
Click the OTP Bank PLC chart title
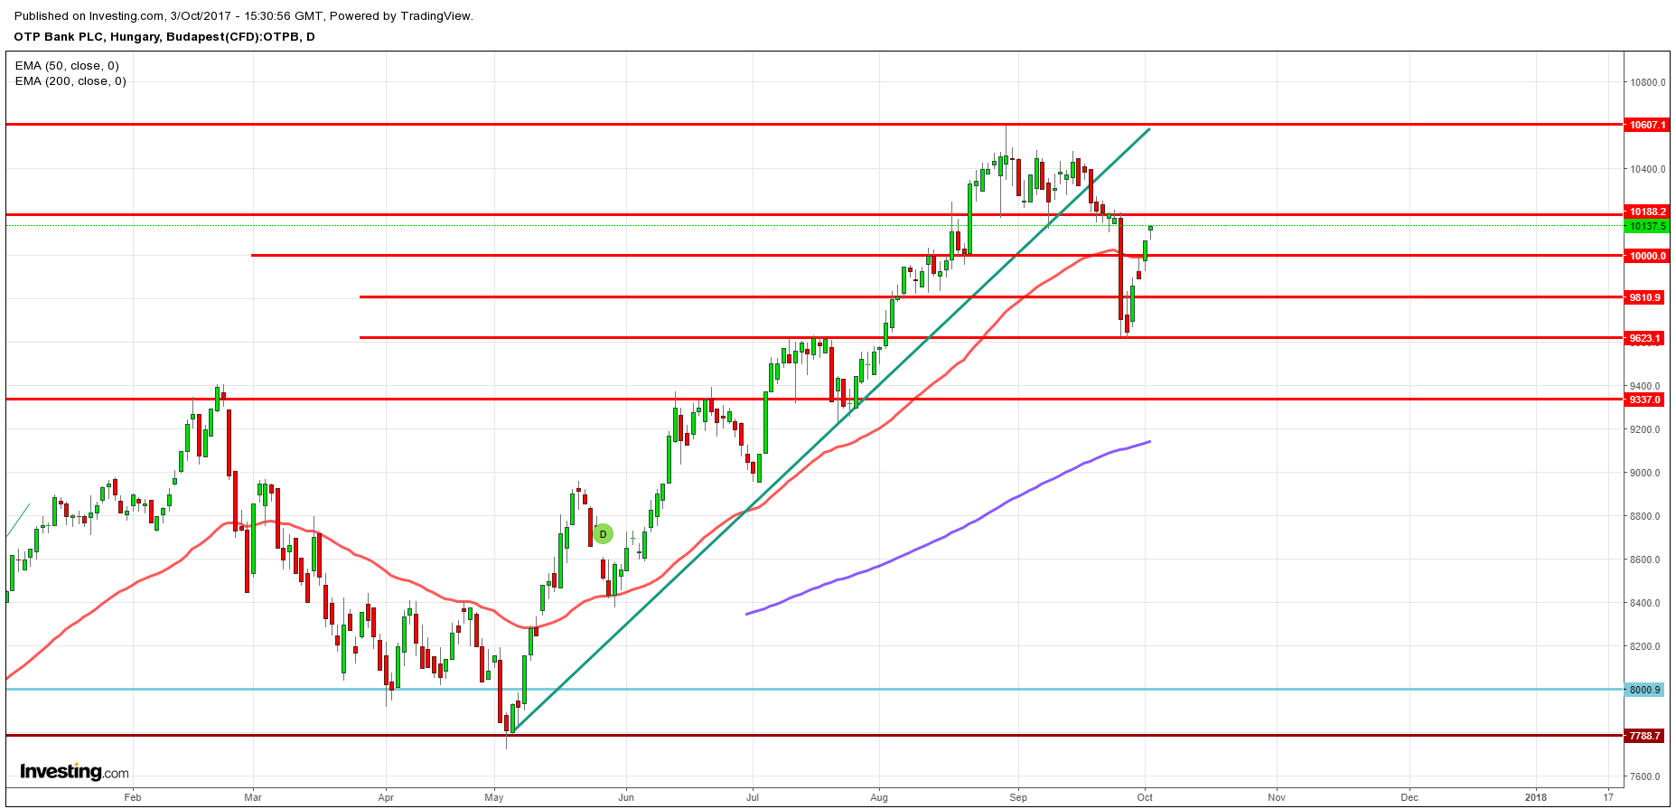[x=164, y=37]
